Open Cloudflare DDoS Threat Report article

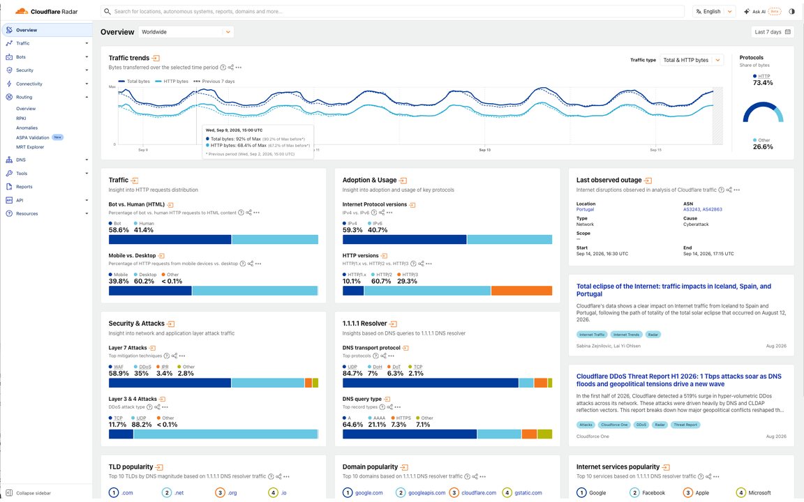tap(679, 380)
